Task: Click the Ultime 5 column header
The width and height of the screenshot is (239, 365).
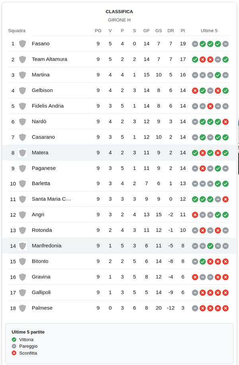Action: 209,31
